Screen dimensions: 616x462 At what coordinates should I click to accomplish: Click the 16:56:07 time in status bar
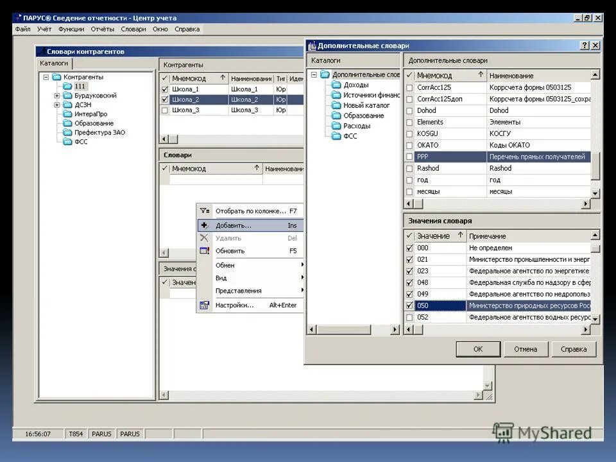coord(38,434)
